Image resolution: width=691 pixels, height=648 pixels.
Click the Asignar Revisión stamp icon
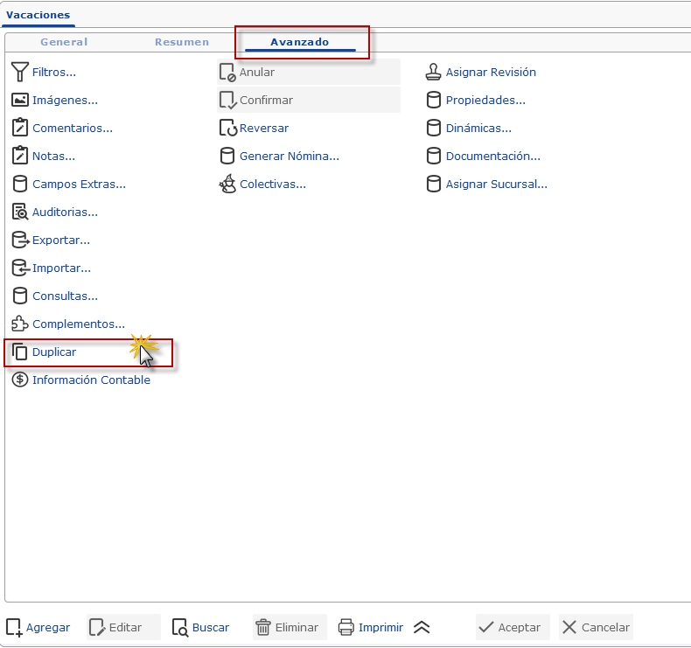pos(433,72)
